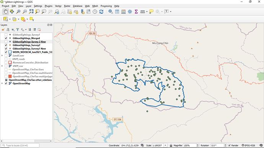Toggle the Render checkbox in status bar
This screenshot has height=148, width=264.
pyautogui.click(x=229, y=145)
